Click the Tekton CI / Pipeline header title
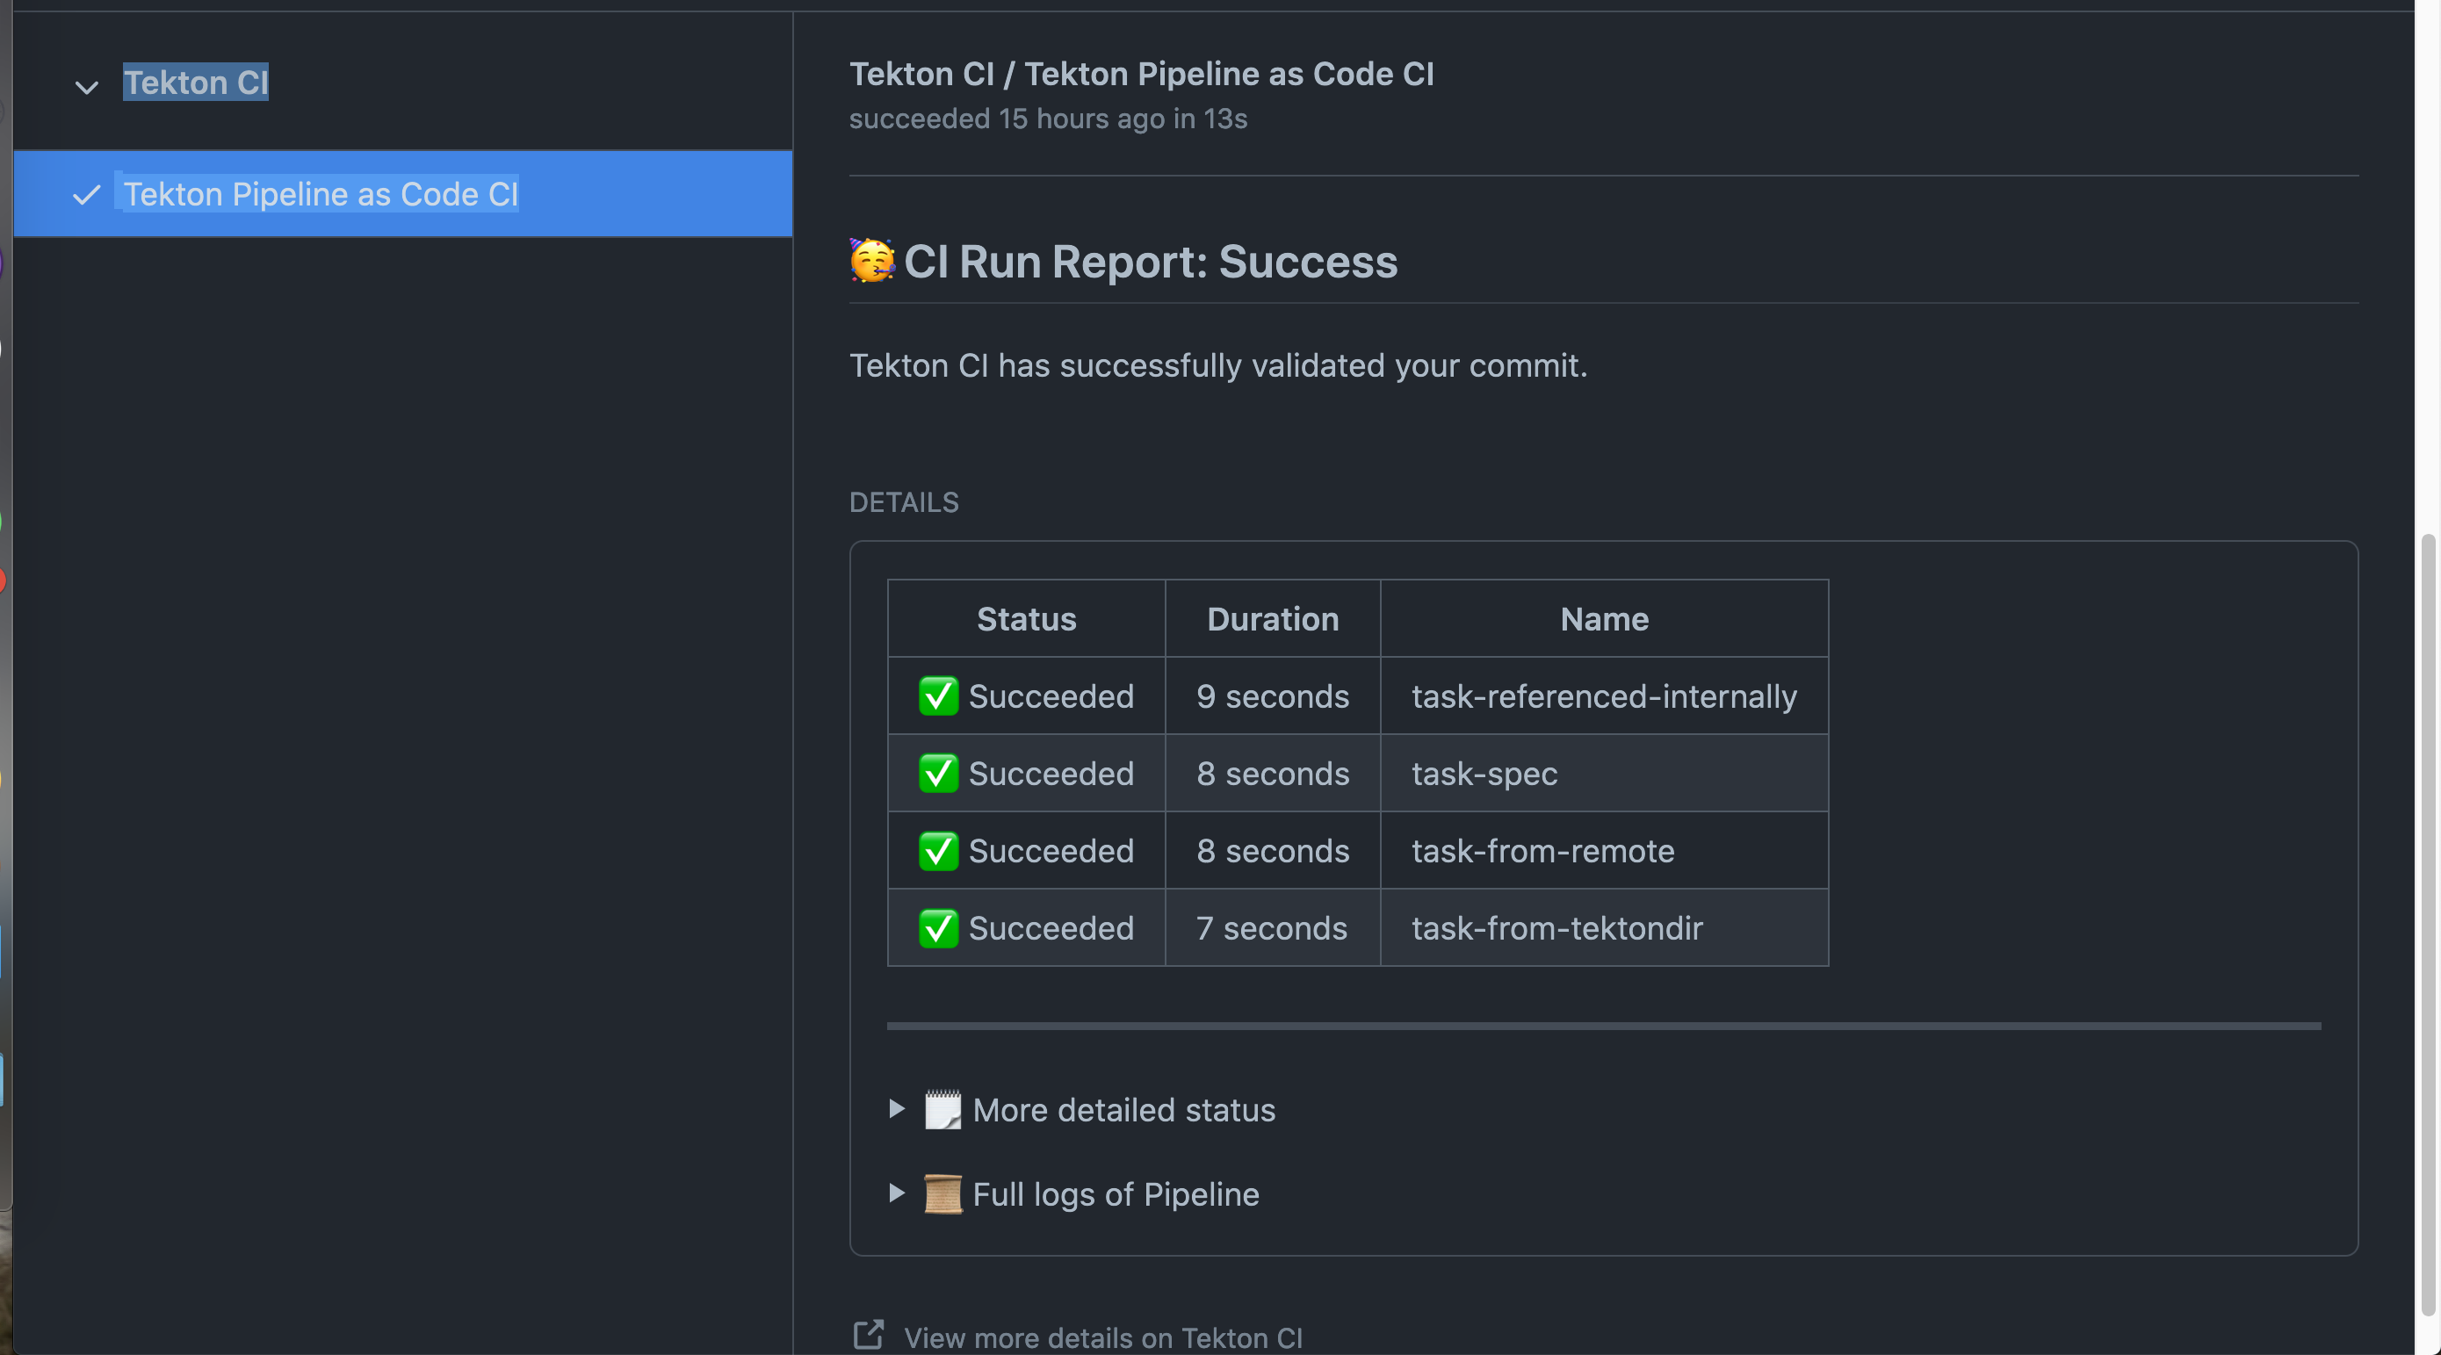This screenshot has width=2441, height=1355. coord(1141,74)
